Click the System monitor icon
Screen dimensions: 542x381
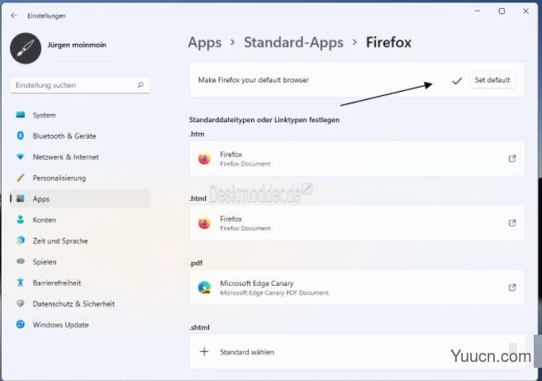21,115
